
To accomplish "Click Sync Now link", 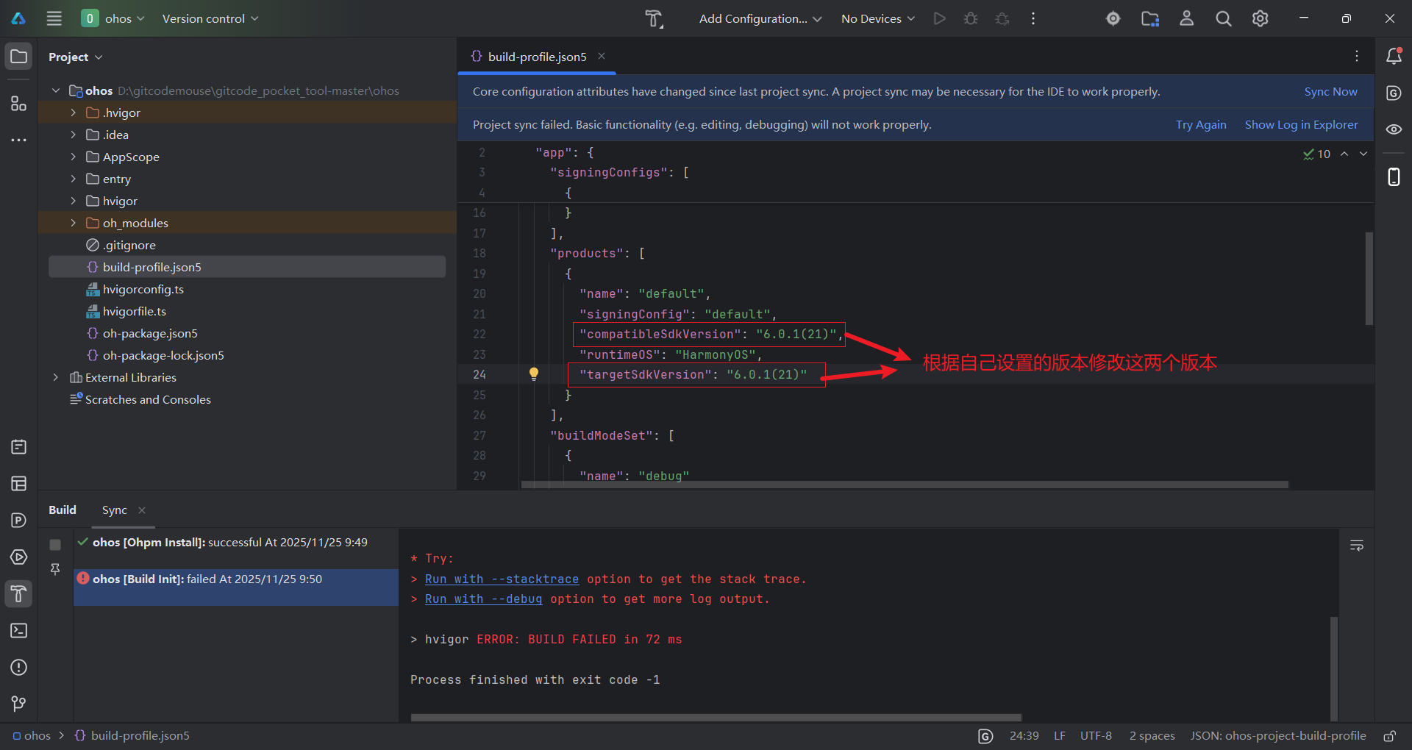I will coord(1331,91).
